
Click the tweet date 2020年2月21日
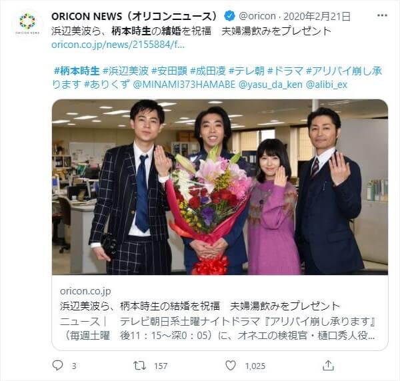pos(317,16)
